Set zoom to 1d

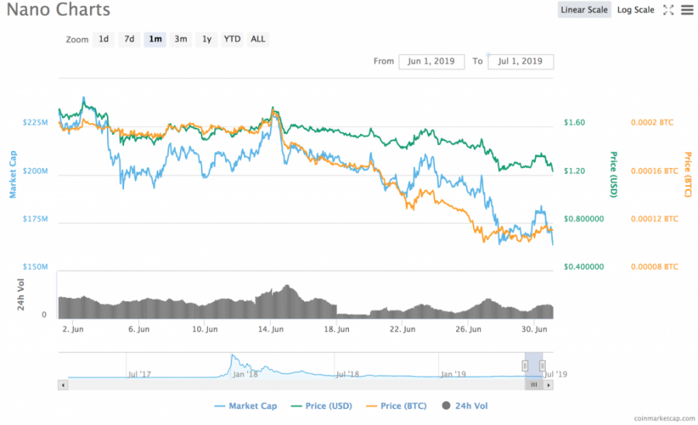[103, 39]
